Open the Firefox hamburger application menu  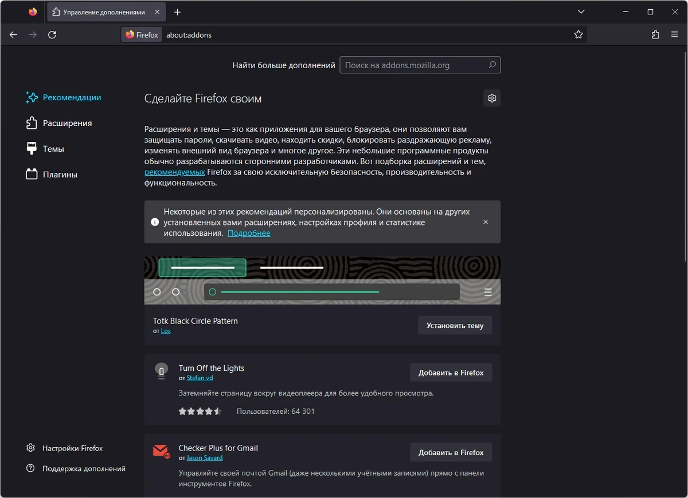[x=674, y=35]
